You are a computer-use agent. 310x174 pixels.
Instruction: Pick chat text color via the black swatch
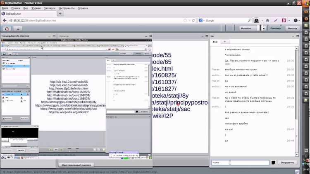pyautogui.click(x=273, y=162)
